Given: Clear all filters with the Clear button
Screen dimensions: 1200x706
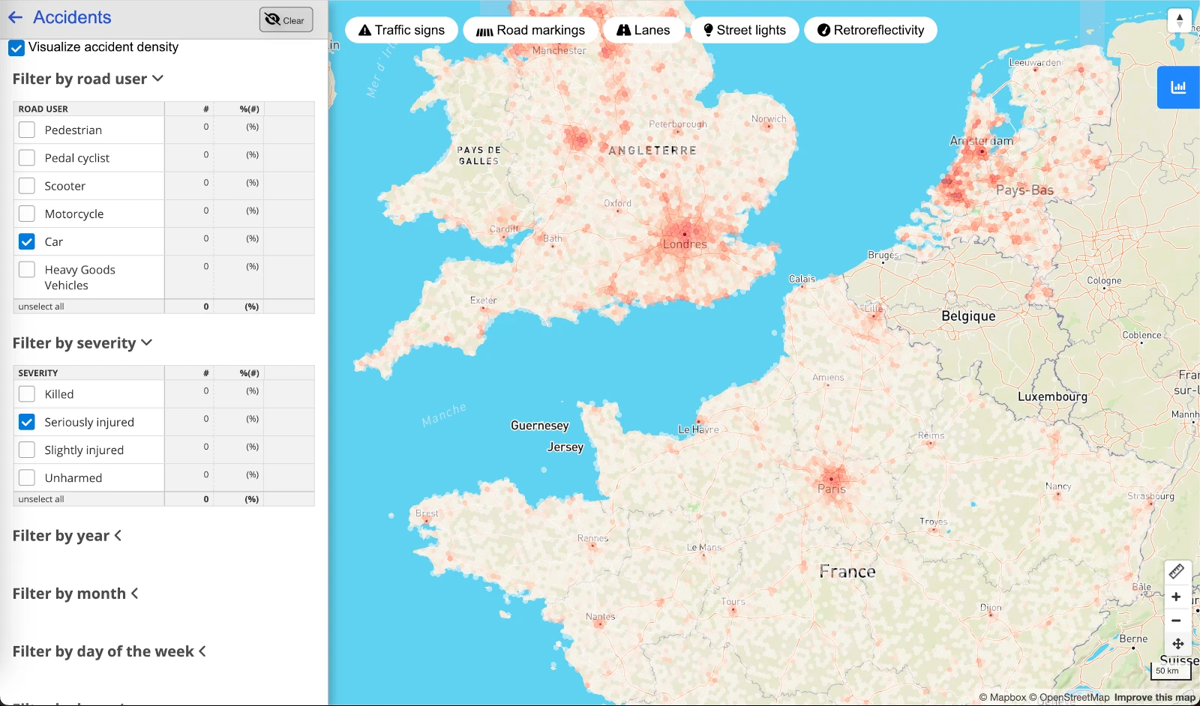Looking at the screenshot, I should (286, 20).
